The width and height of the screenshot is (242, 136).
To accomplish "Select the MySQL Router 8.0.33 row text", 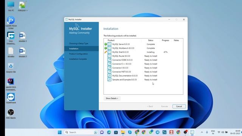I will [121, 56].
